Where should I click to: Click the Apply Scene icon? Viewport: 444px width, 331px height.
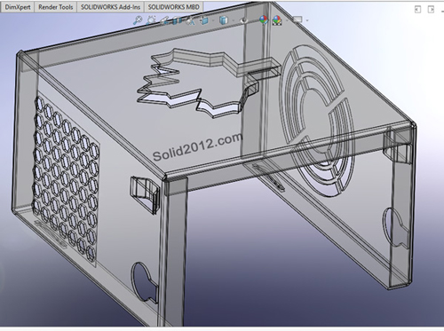click(x=277, y=20)
